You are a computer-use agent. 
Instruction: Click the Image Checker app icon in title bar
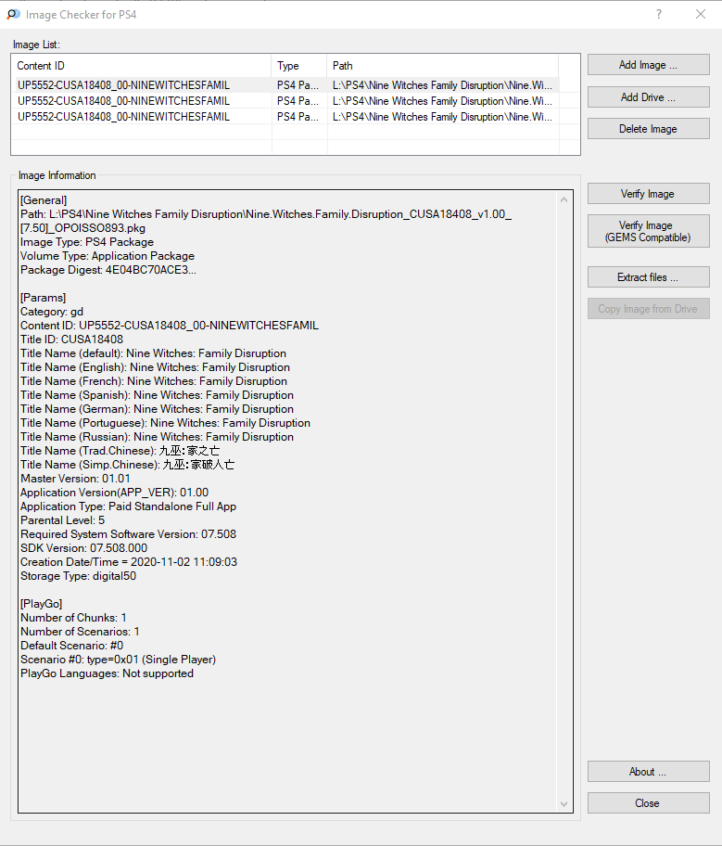tap(14, 14)
